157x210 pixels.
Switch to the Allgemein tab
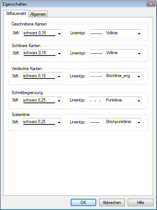[38, 14]
